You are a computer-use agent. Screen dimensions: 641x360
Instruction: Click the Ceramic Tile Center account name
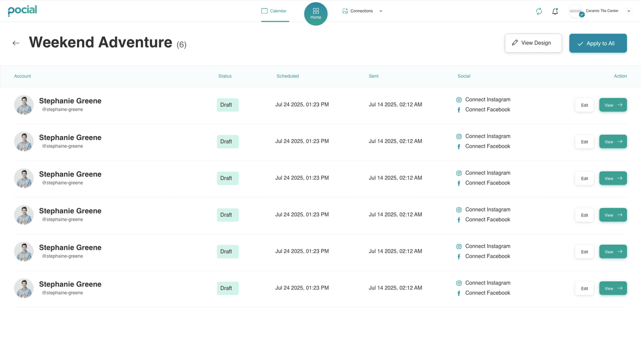point(602,11)
